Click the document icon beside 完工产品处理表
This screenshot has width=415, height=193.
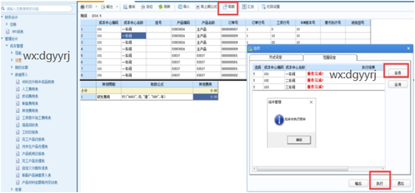[x=18, y=161]
